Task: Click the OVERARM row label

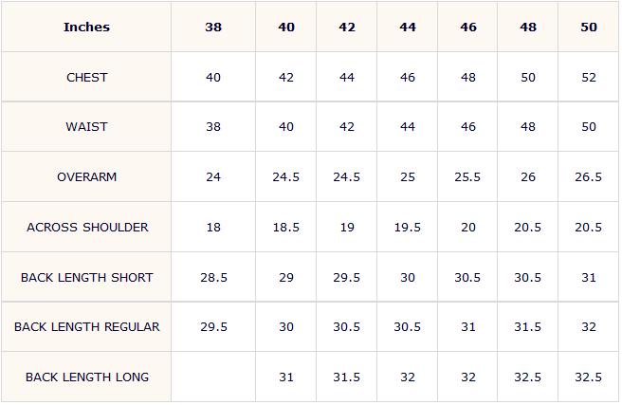Action: (x=87, y=177)
